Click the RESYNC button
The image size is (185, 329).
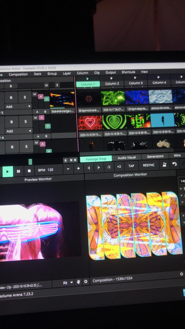point(149,165)
